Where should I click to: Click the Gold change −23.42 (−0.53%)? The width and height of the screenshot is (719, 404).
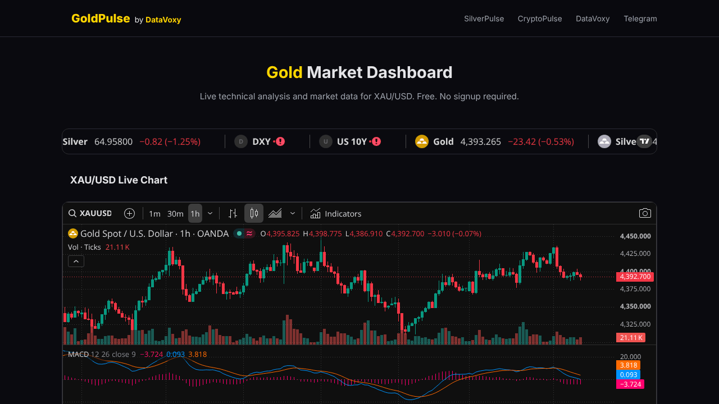pyautogui.click(x=541, y=141)
